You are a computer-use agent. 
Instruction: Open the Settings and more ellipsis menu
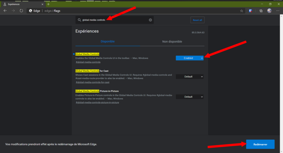278,11
